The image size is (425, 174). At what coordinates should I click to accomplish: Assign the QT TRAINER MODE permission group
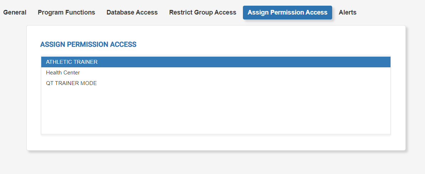(216, 83)
